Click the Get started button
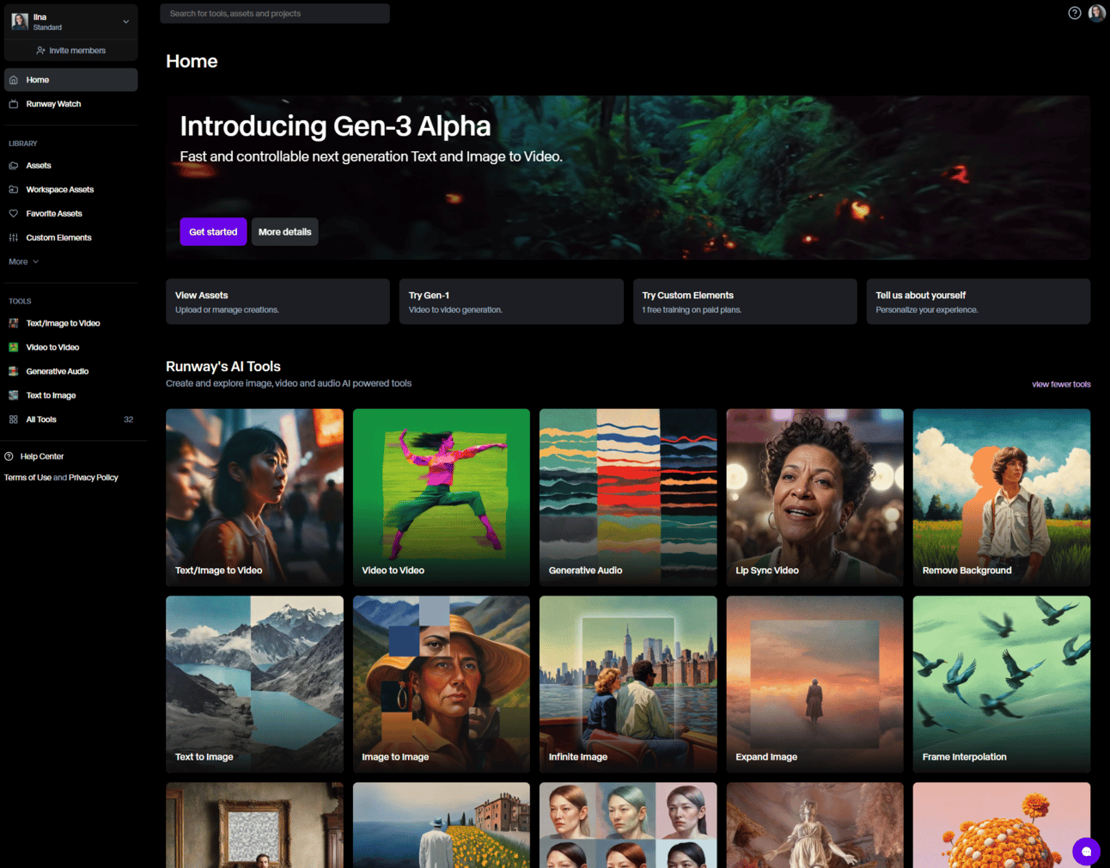The width and height of the screenshot is (1110, 868). [213, 232]
